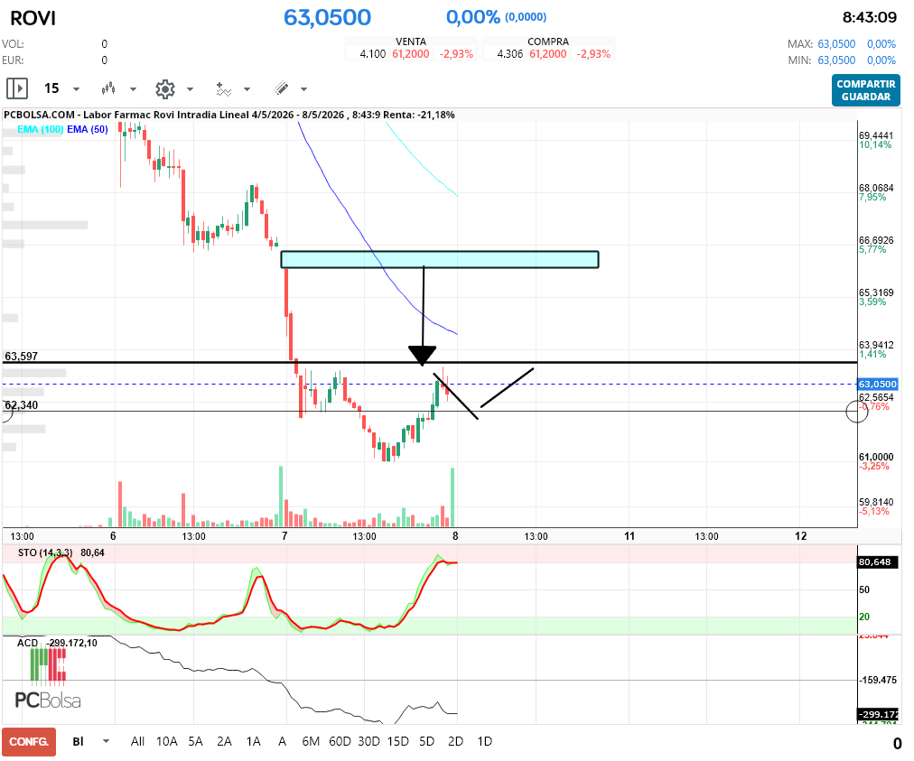Click the date label 8 on time axis
The width and height of the screenshot is (914, 761).
click(455, 536)
